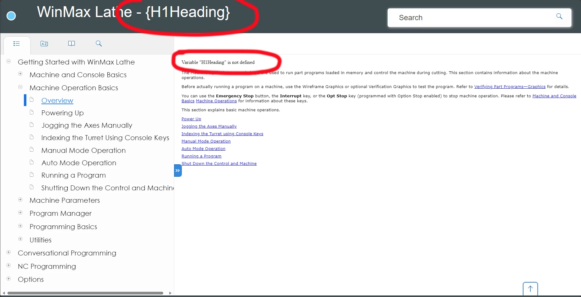Screen dimensions: 581x297
Task: Click back-to-top arrow button
Action: point(530,289)
